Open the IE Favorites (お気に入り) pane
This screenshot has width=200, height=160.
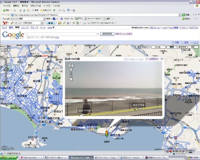click(46, 10)
